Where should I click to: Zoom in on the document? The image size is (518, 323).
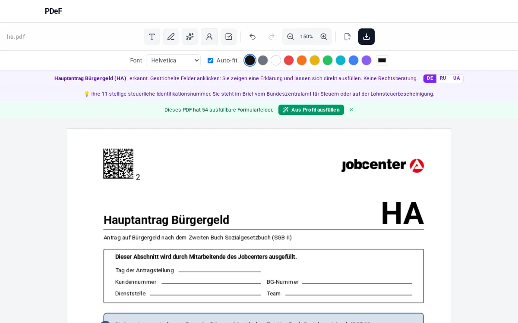[x=324, y=37]
